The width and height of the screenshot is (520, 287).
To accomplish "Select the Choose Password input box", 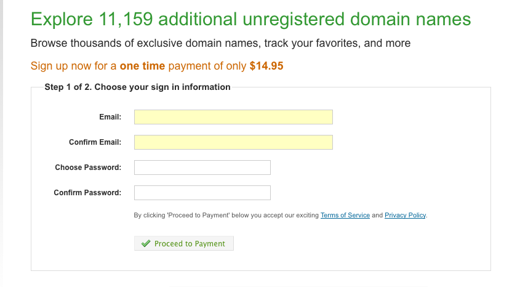I will 202,168.
